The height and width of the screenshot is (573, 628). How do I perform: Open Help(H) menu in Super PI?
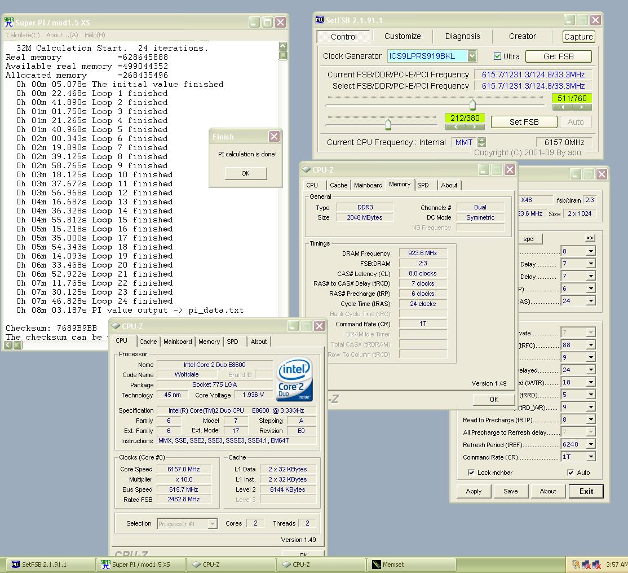coord(95,35)
